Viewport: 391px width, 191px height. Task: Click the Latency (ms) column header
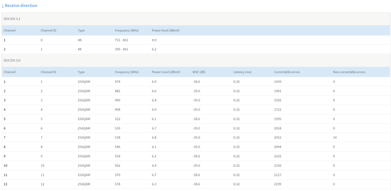(242, 72)
